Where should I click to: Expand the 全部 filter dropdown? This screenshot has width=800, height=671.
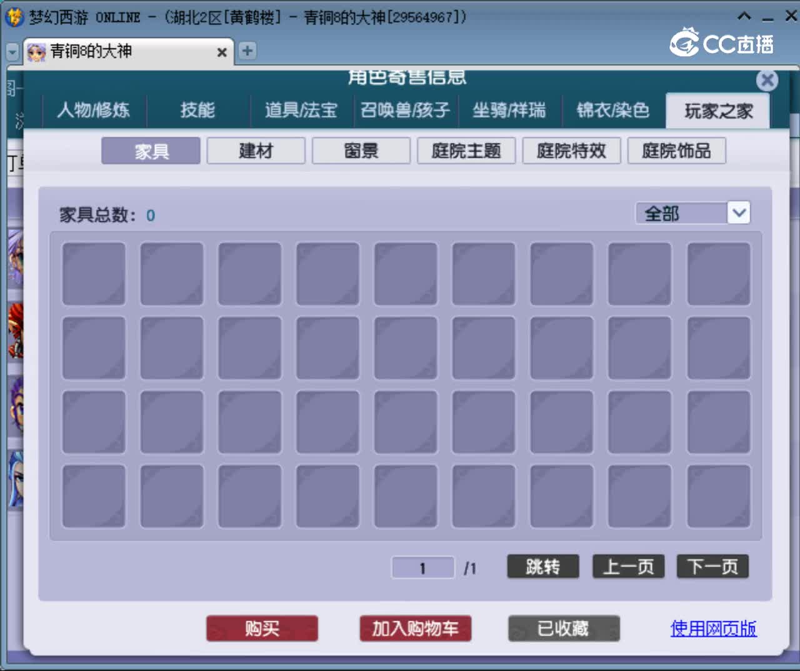[739, 213]
